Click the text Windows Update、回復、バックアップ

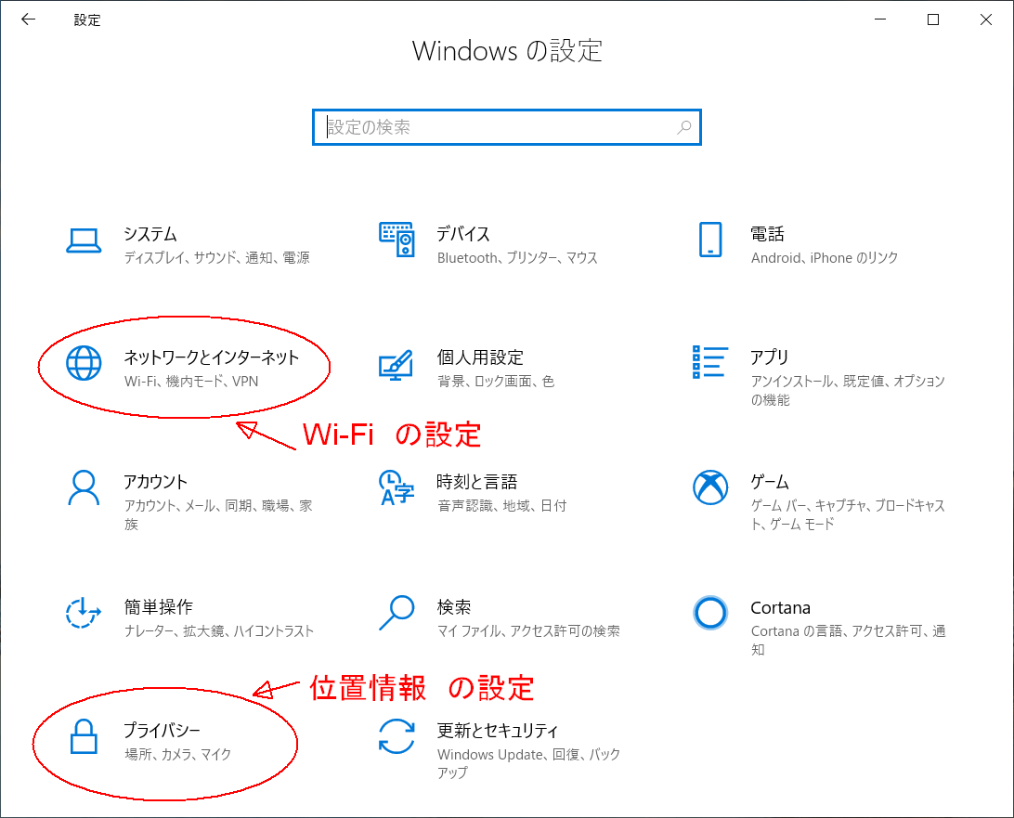point(528,763)
